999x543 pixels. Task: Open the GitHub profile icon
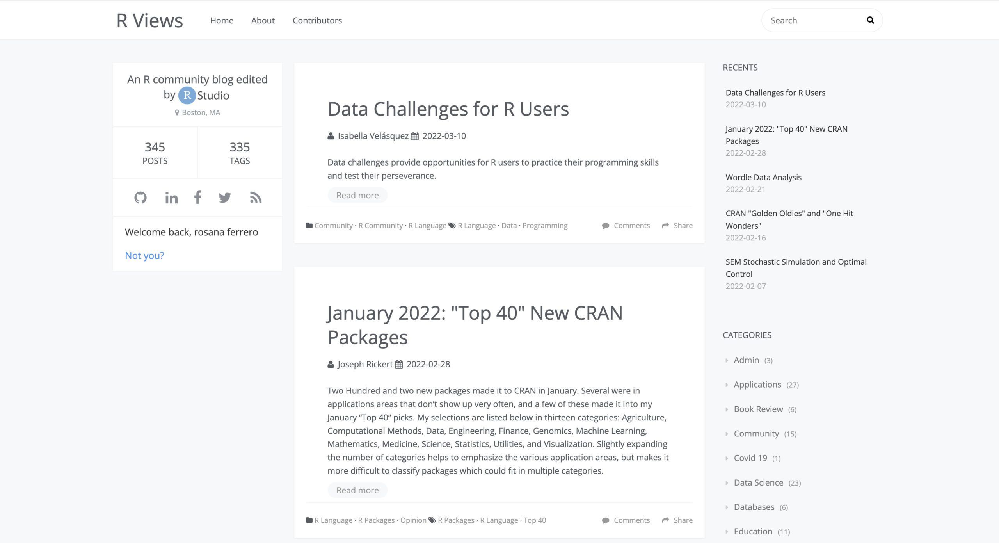[140, 198]
